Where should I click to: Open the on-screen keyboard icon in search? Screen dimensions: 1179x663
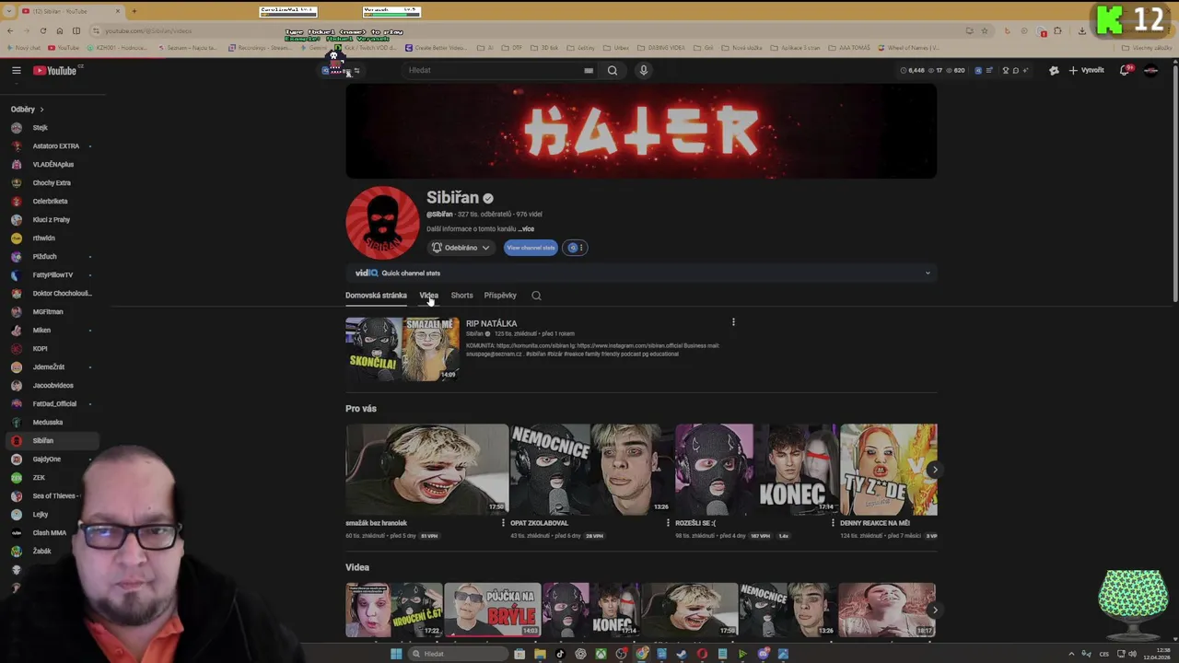point(589,70)
